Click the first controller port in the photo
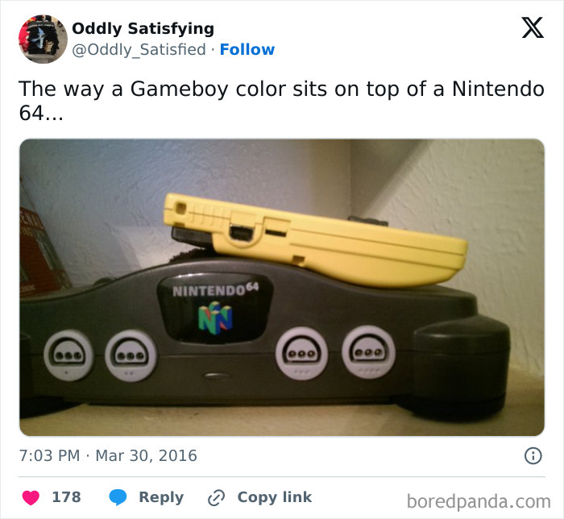Screen dimensions: 564x519 click(x=68, y=355)
